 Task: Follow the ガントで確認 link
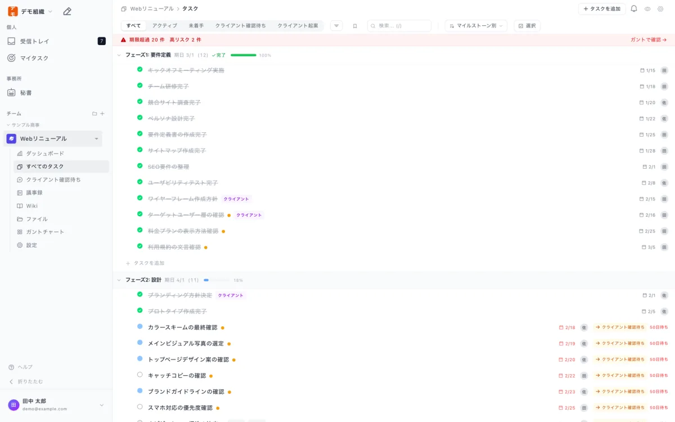(x=649, y=40)
